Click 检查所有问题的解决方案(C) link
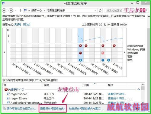Image resolution: width=151 pixels, height=114 pixels. point(86,109)
